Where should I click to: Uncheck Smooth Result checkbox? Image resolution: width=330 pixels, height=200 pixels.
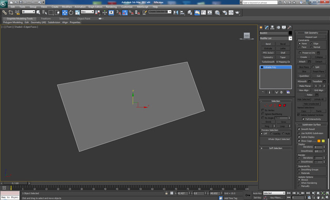click(299, 129)
